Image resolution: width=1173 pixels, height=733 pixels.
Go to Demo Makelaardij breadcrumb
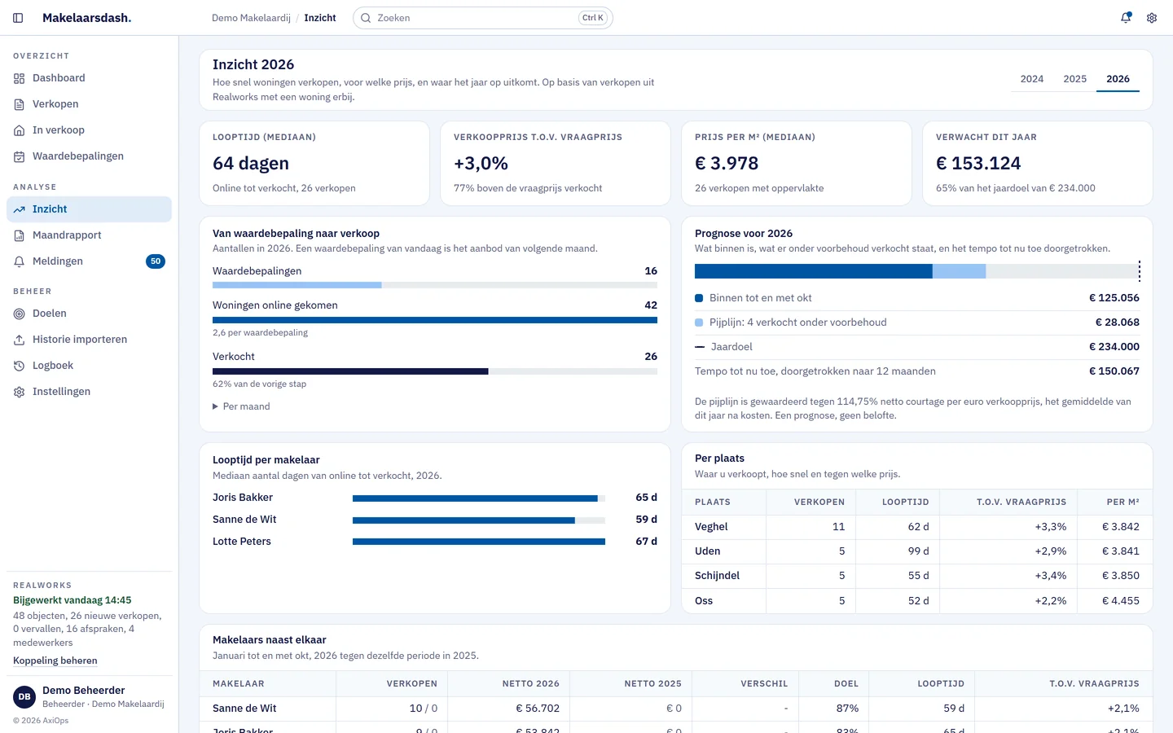[251, 18]
